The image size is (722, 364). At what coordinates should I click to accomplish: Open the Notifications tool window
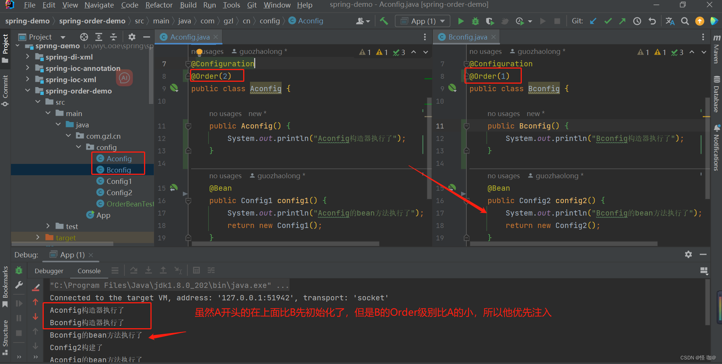(x=716, y=148)
